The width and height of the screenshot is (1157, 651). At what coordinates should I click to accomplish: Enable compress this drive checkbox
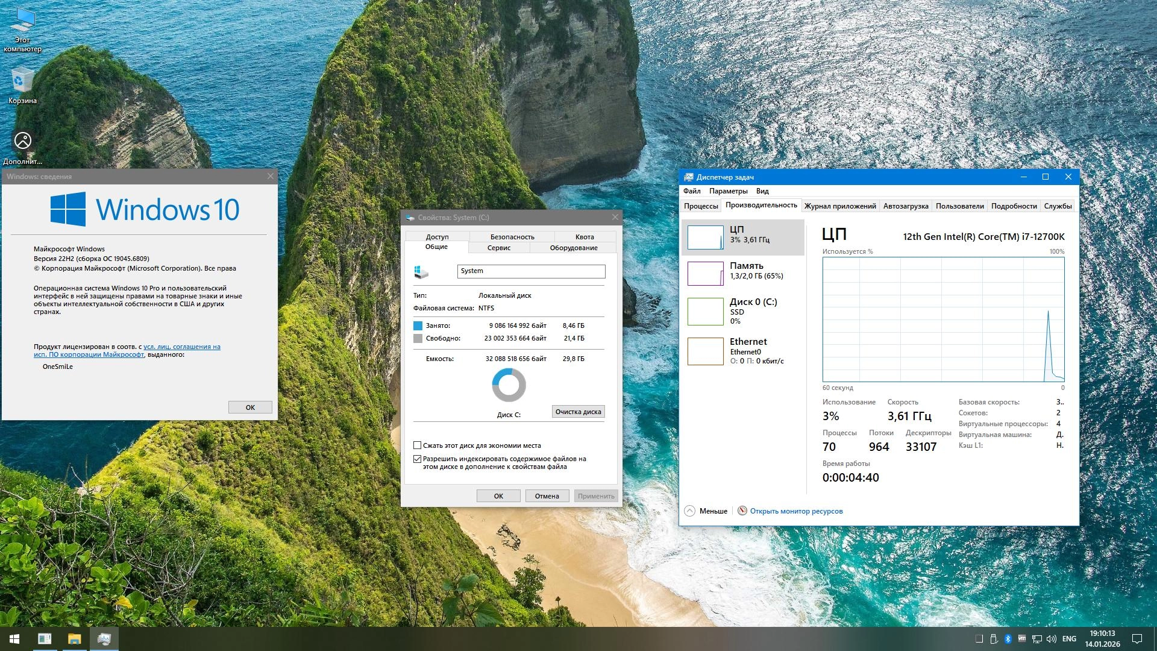pyautogui.click(x=417, y=445)
